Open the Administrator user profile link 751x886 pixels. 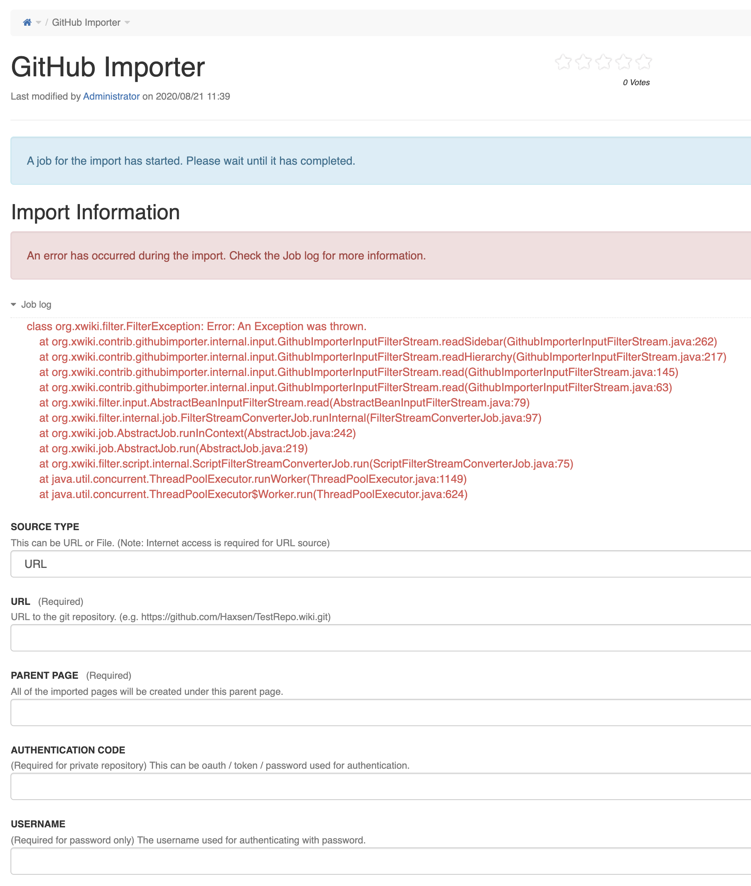pyautogui.click(x=111, y=96)
